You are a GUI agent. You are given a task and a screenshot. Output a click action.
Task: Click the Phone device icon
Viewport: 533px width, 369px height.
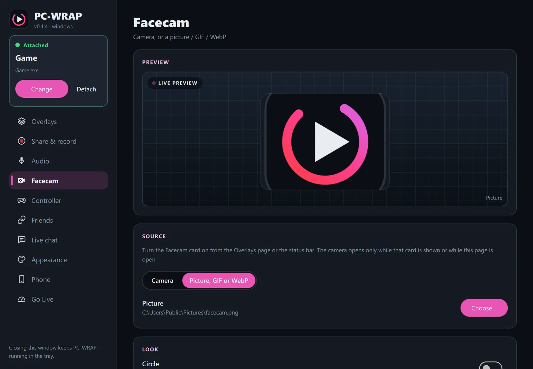click(22, 279)
